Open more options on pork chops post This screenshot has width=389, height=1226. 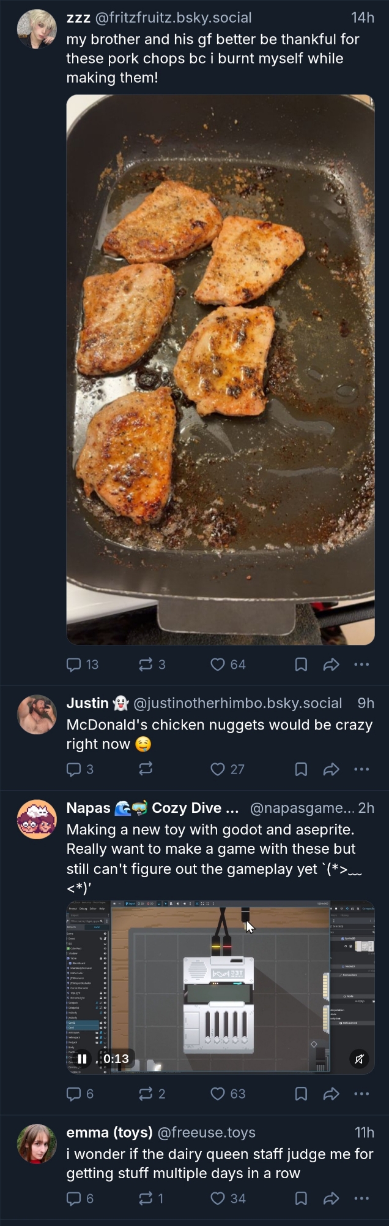click(x=361, y=664)
